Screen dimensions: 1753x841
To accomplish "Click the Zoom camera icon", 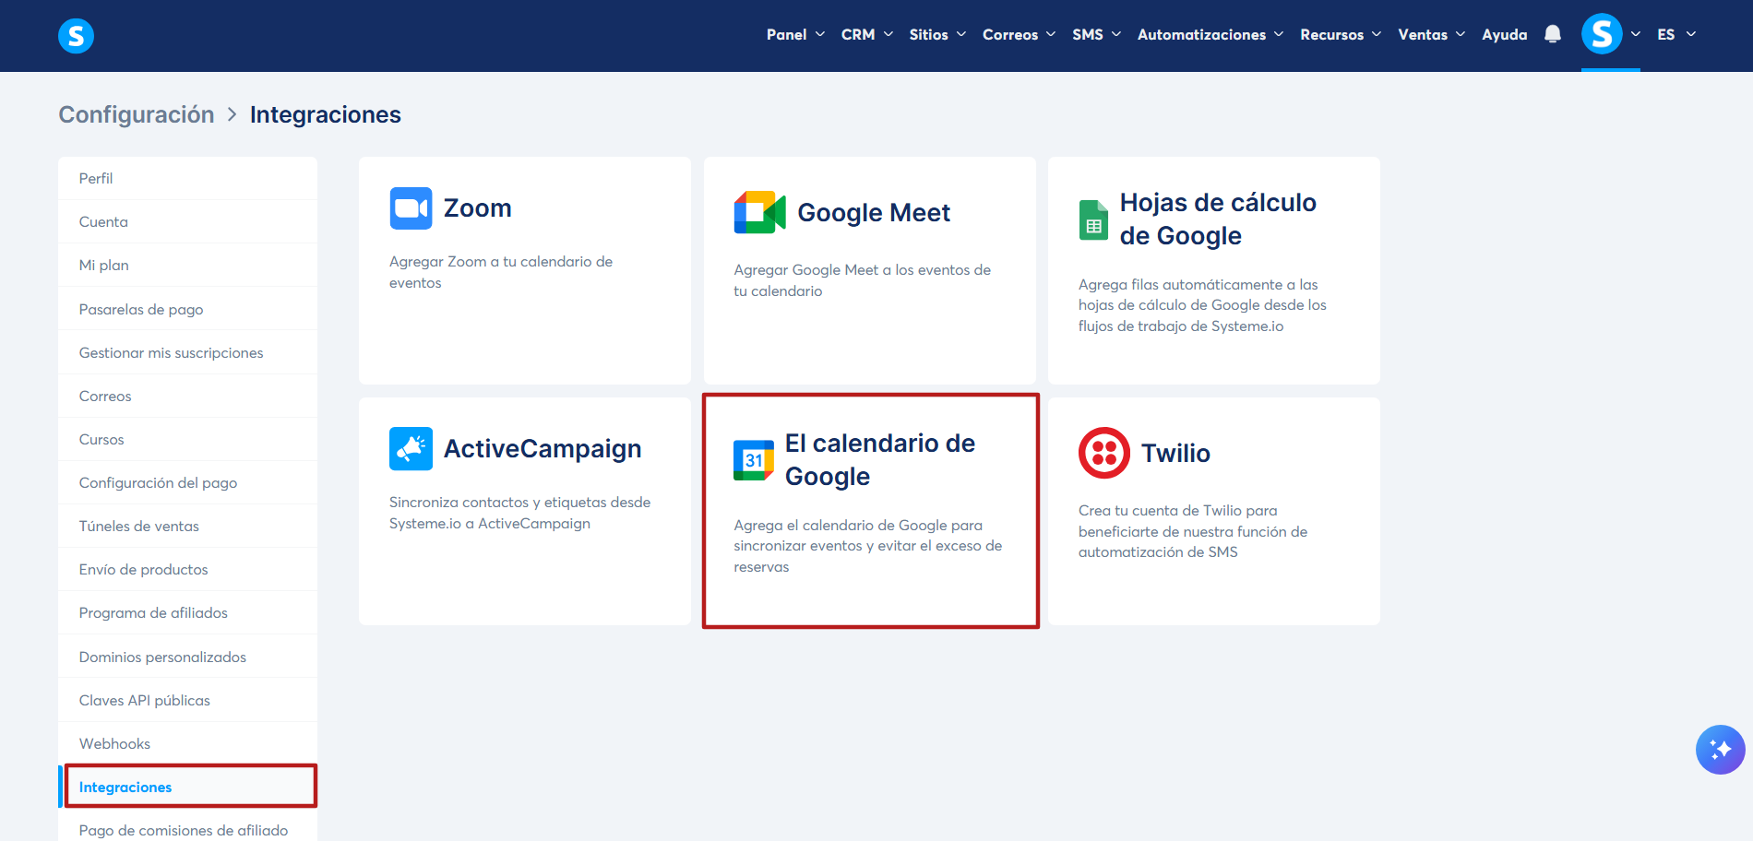I will [x=411, y=208].
